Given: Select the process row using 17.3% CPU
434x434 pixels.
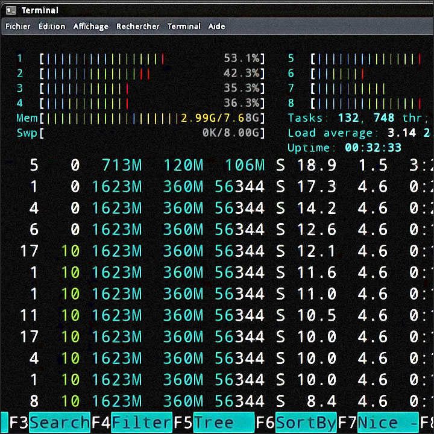Looking at the screenshot, I should 217,187.
